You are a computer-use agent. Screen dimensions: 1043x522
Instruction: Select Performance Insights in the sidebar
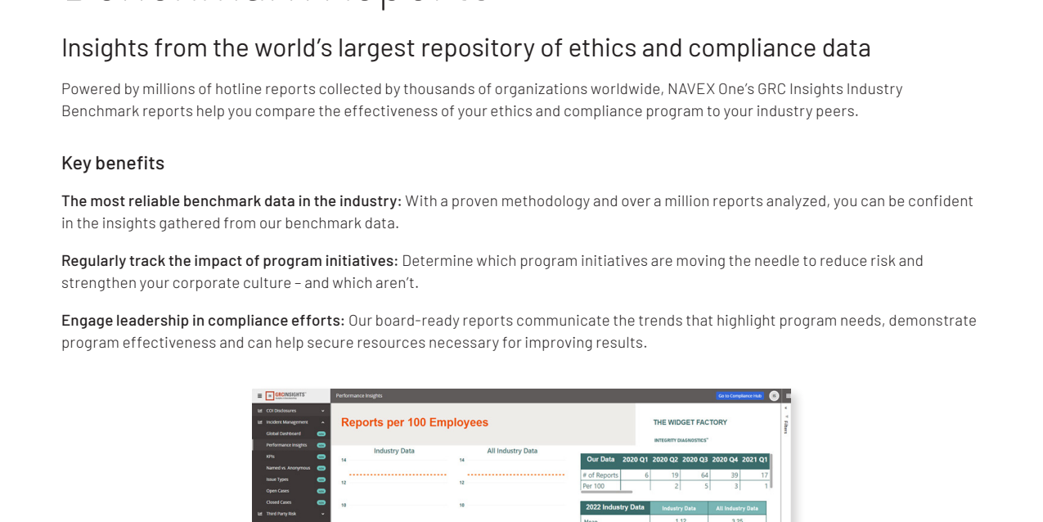tap(286, 445)
